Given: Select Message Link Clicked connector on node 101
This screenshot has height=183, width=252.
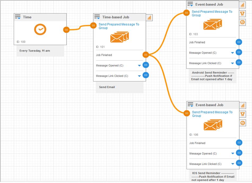Looking at the screenshot, I should pos(146,75).
